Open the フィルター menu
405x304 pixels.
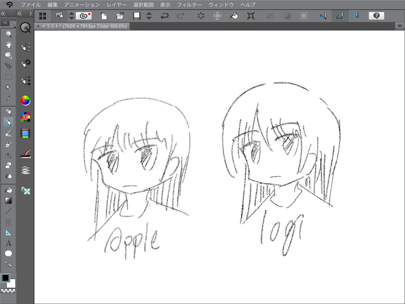[x=189, y=5]
